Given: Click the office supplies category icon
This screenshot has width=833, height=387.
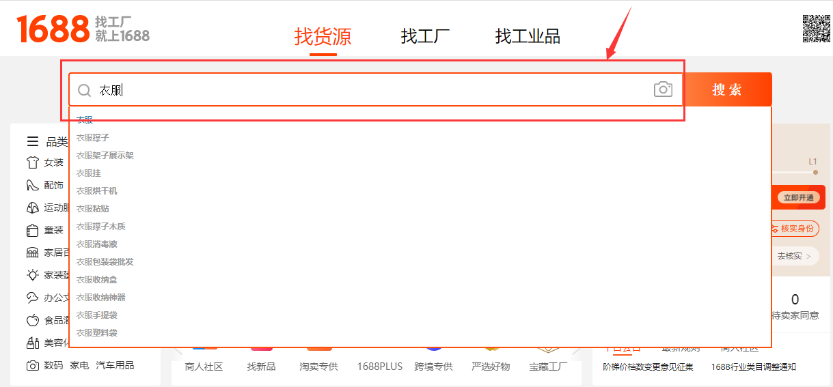Looking at the screenshot, I should [32, 298].
